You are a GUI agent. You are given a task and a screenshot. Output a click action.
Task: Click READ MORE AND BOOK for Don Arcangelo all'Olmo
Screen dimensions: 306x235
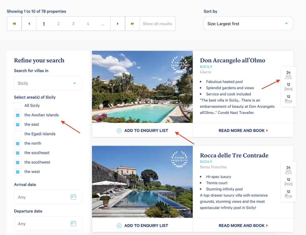241,130
